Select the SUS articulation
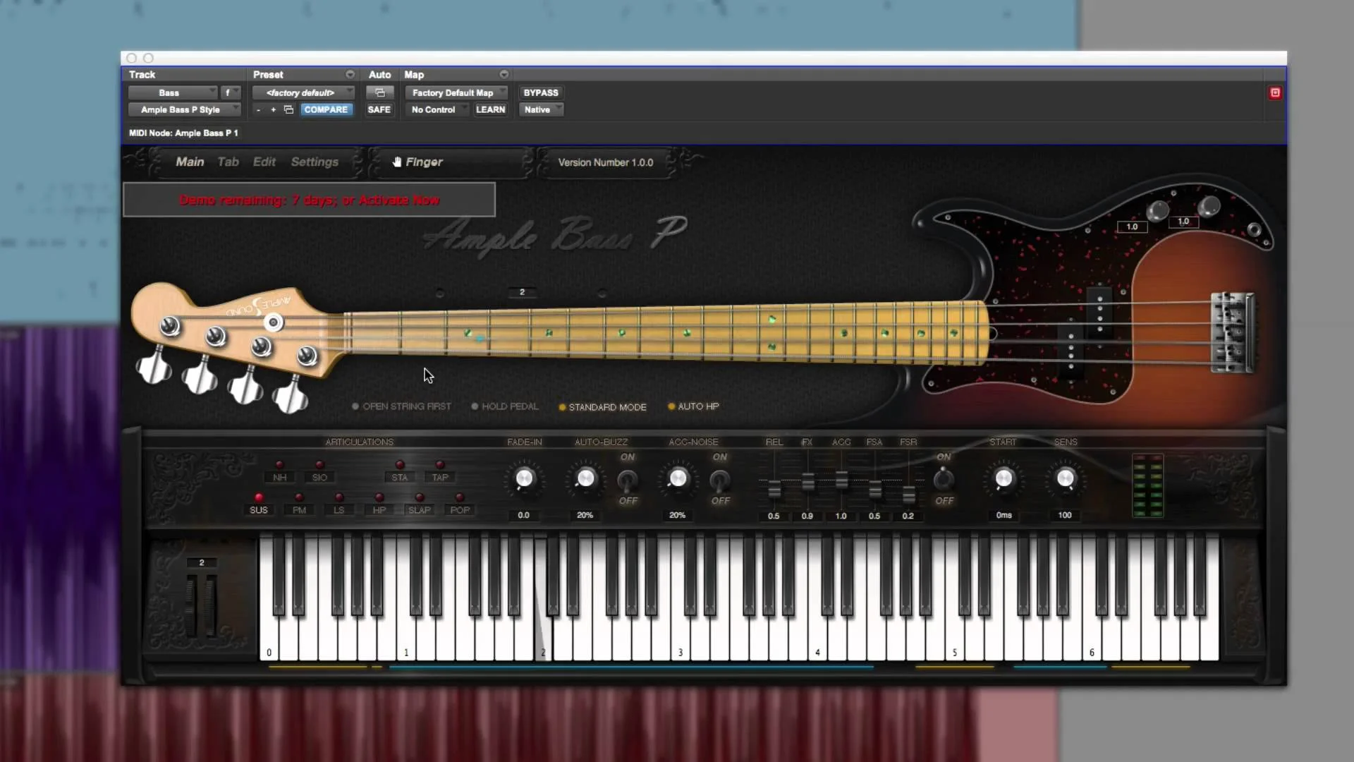The image size is (1354, 762). (x=258, y=509)
